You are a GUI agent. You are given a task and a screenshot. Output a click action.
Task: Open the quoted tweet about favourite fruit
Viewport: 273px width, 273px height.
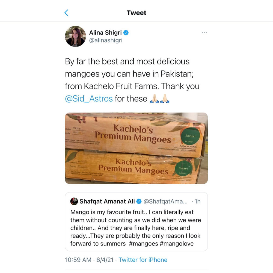tap(136, 228)
